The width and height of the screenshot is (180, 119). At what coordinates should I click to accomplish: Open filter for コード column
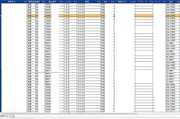point(163,2)
